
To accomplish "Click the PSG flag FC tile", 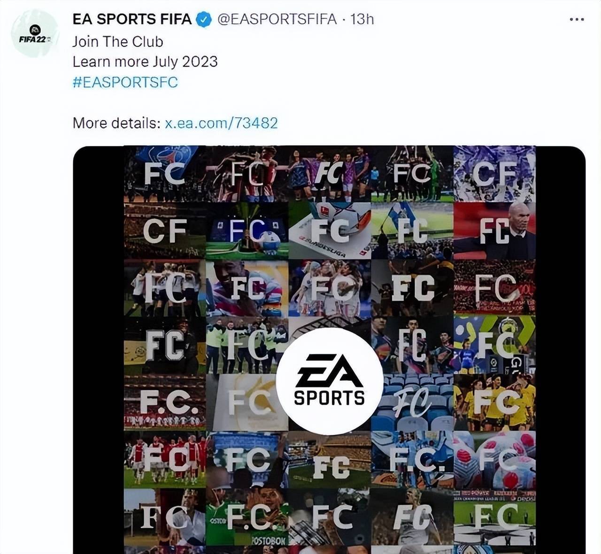I will [165, 174].
